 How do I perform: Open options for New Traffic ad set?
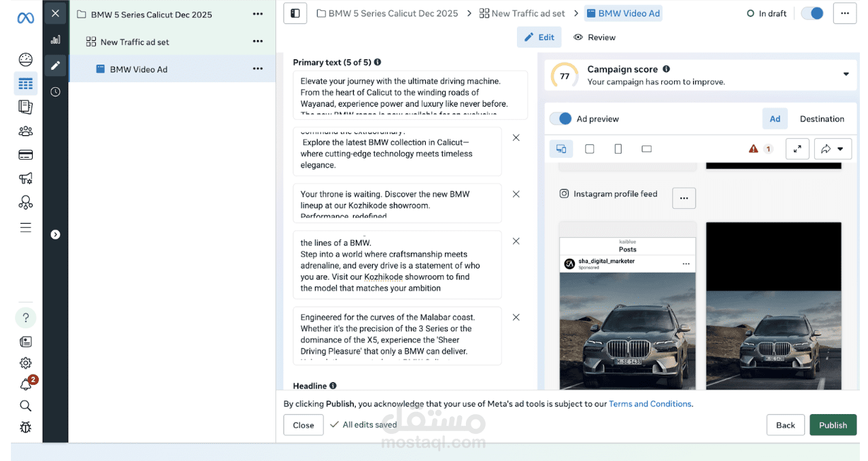(x=258, y=41)
